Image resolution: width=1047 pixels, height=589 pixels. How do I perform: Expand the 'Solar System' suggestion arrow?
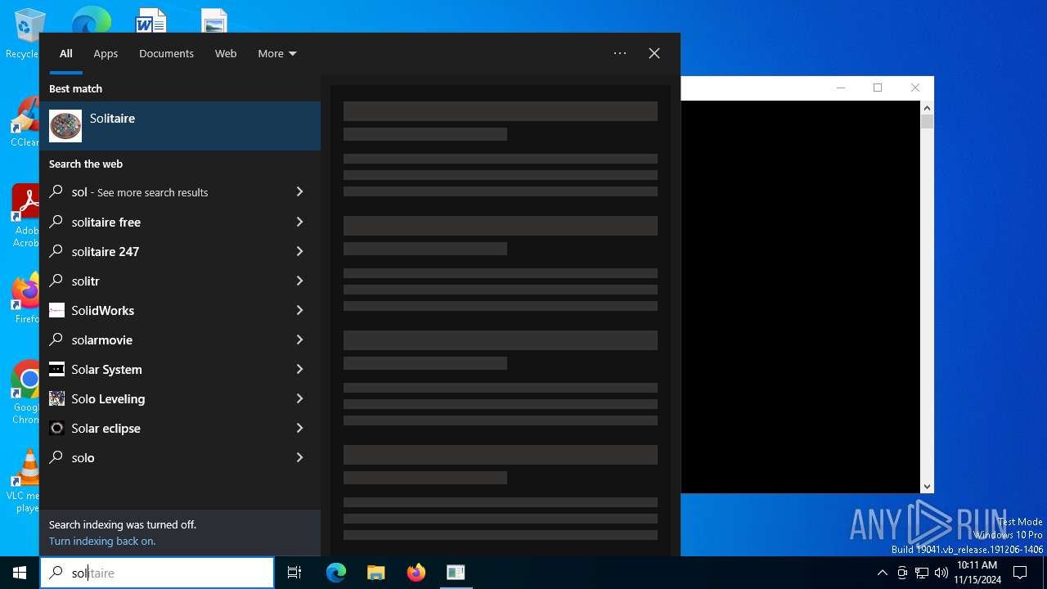tap(299, 369)
